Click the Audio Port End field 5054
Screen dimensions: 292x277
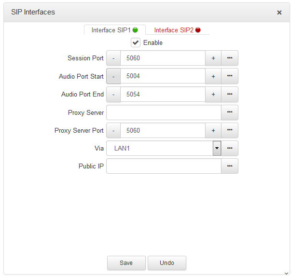163,94
